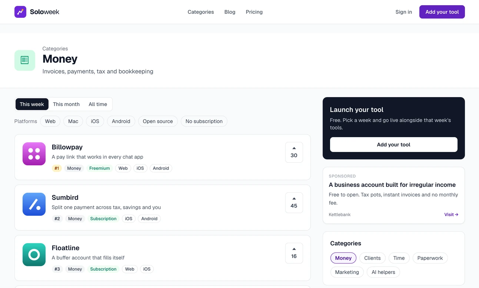Open the Billowpay title link
The width and height of the screenshot is (479, 288).
click(x=67, y=147)
